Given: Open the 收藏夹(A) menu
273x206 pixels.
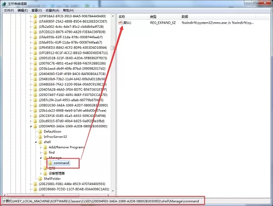Looking at the screenshot, I should point(52,10).
